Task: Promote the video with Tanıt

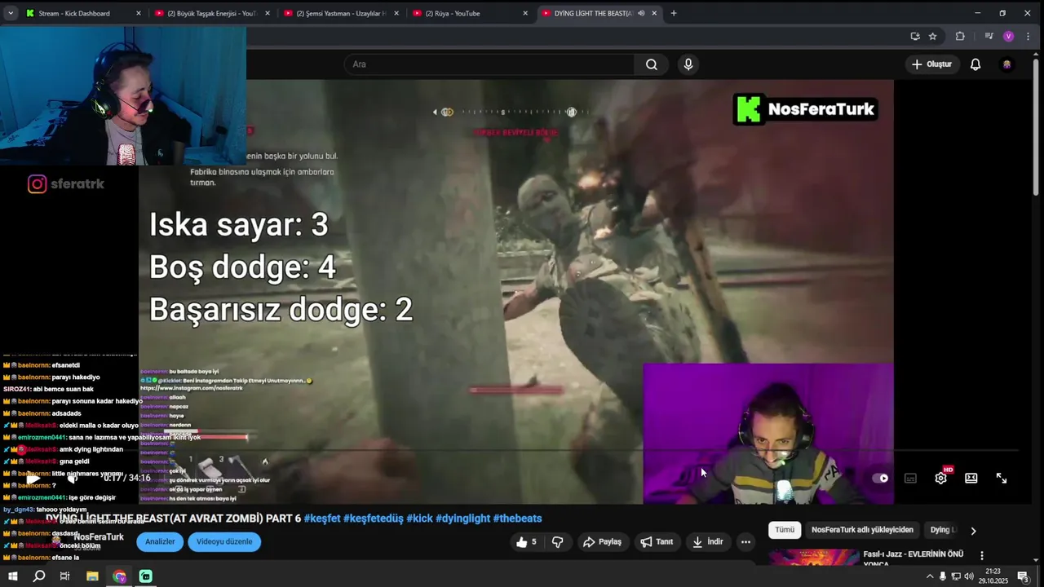Action: click(x=657, y=542)
